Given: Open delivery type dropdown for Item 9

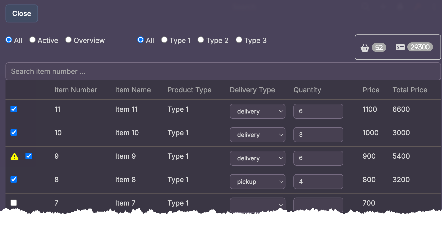Looking at the screenshot, I should 257,158.
